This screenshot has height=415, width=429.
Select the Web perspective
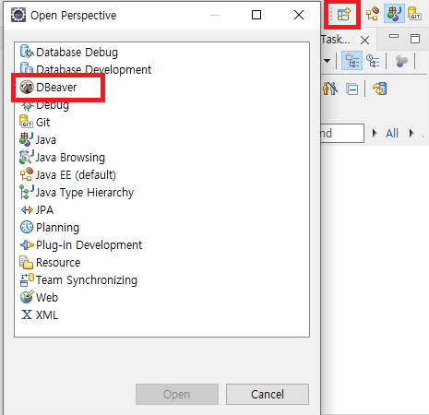coord(39,298)
